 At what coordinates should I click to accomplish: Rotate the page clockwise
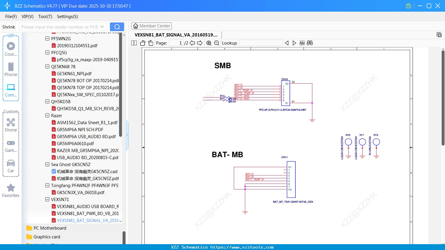coord(150,43)
